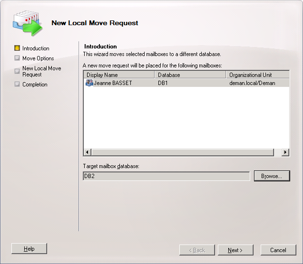
Task: Click the horizontal scrollbar thumb
Action: (x=183, y=152)
